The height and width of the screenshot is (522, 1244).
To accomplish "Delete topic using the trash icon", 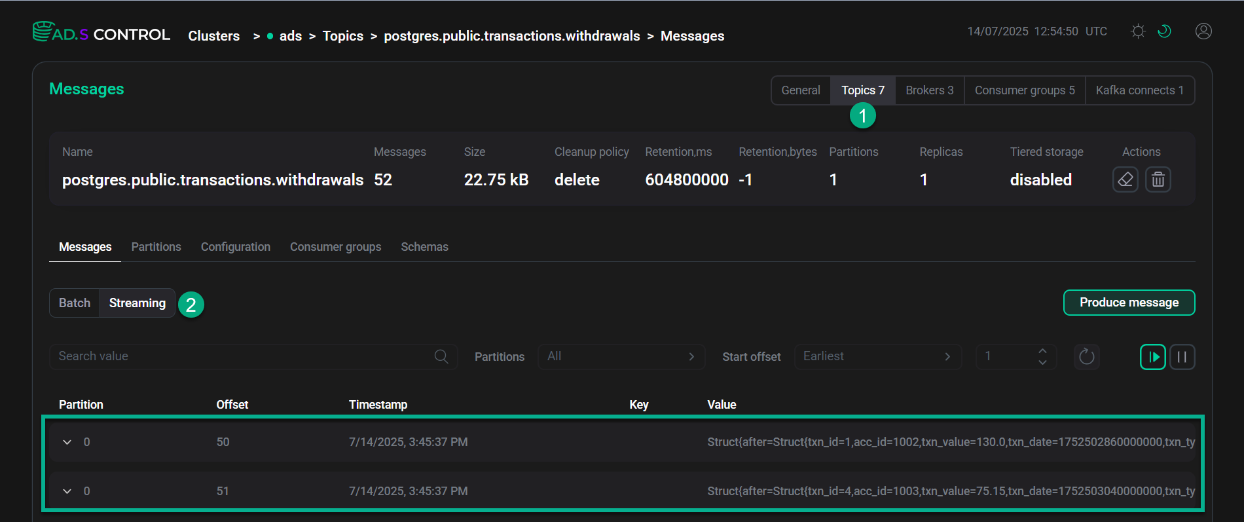I will pos(1158,179).
